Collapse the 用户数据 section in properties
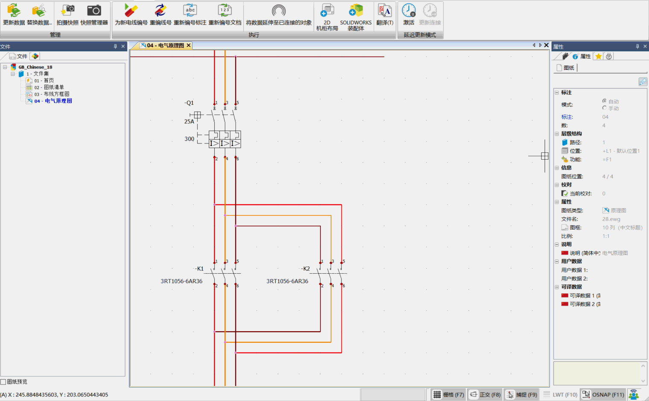 557,261
